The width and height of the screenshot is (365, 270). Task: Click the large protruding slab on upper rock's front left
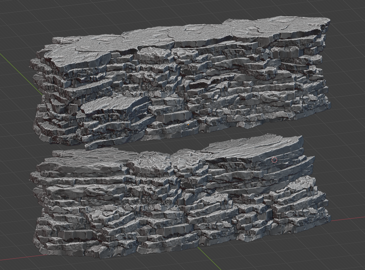pyautogui.click(x=112, y=104)
